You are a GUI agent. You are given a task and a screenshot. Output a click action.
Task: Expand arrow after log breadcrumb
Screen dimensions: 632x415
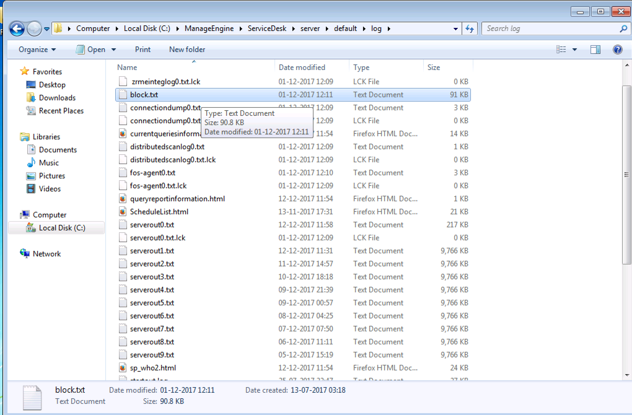[x=389, y=29]
